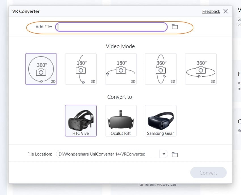Click the Convert button
The height and width of the screenshot is (195, 241).
[x=208, y=173]
